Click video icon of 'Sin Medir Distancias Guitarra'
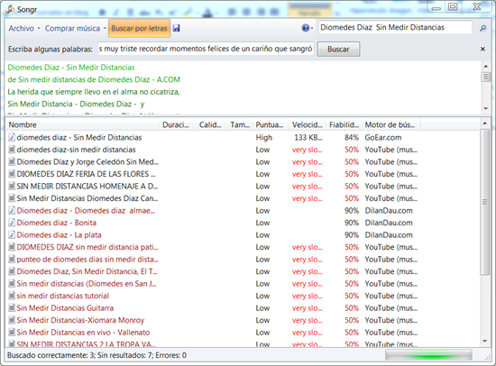The height and width of the screenshot is (366, 496). (x=12, y=307)
